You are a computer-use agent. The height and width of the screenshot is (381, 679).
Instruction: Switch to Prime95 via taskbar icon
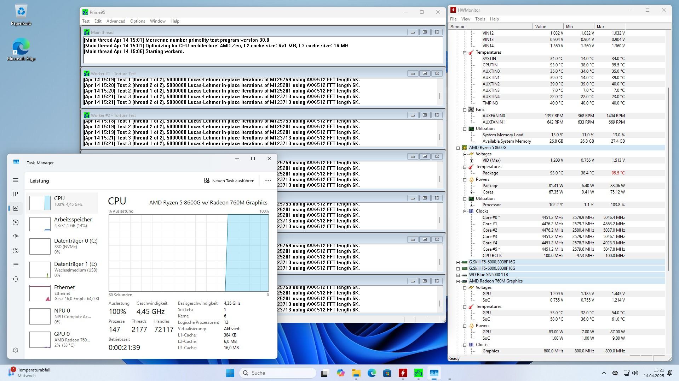pos(418,373)
